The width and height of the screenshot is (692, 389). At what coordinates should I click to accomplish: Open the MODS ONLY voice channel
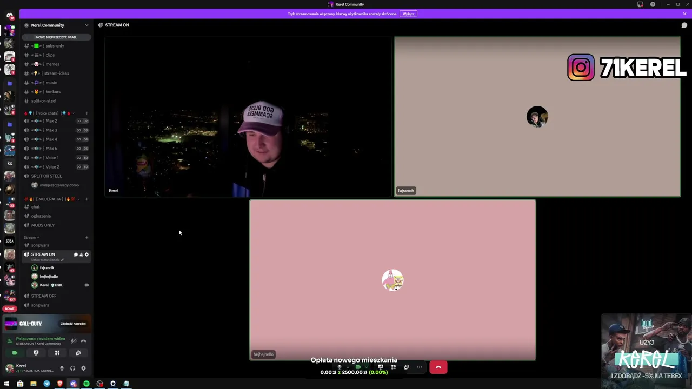point(56,225)
